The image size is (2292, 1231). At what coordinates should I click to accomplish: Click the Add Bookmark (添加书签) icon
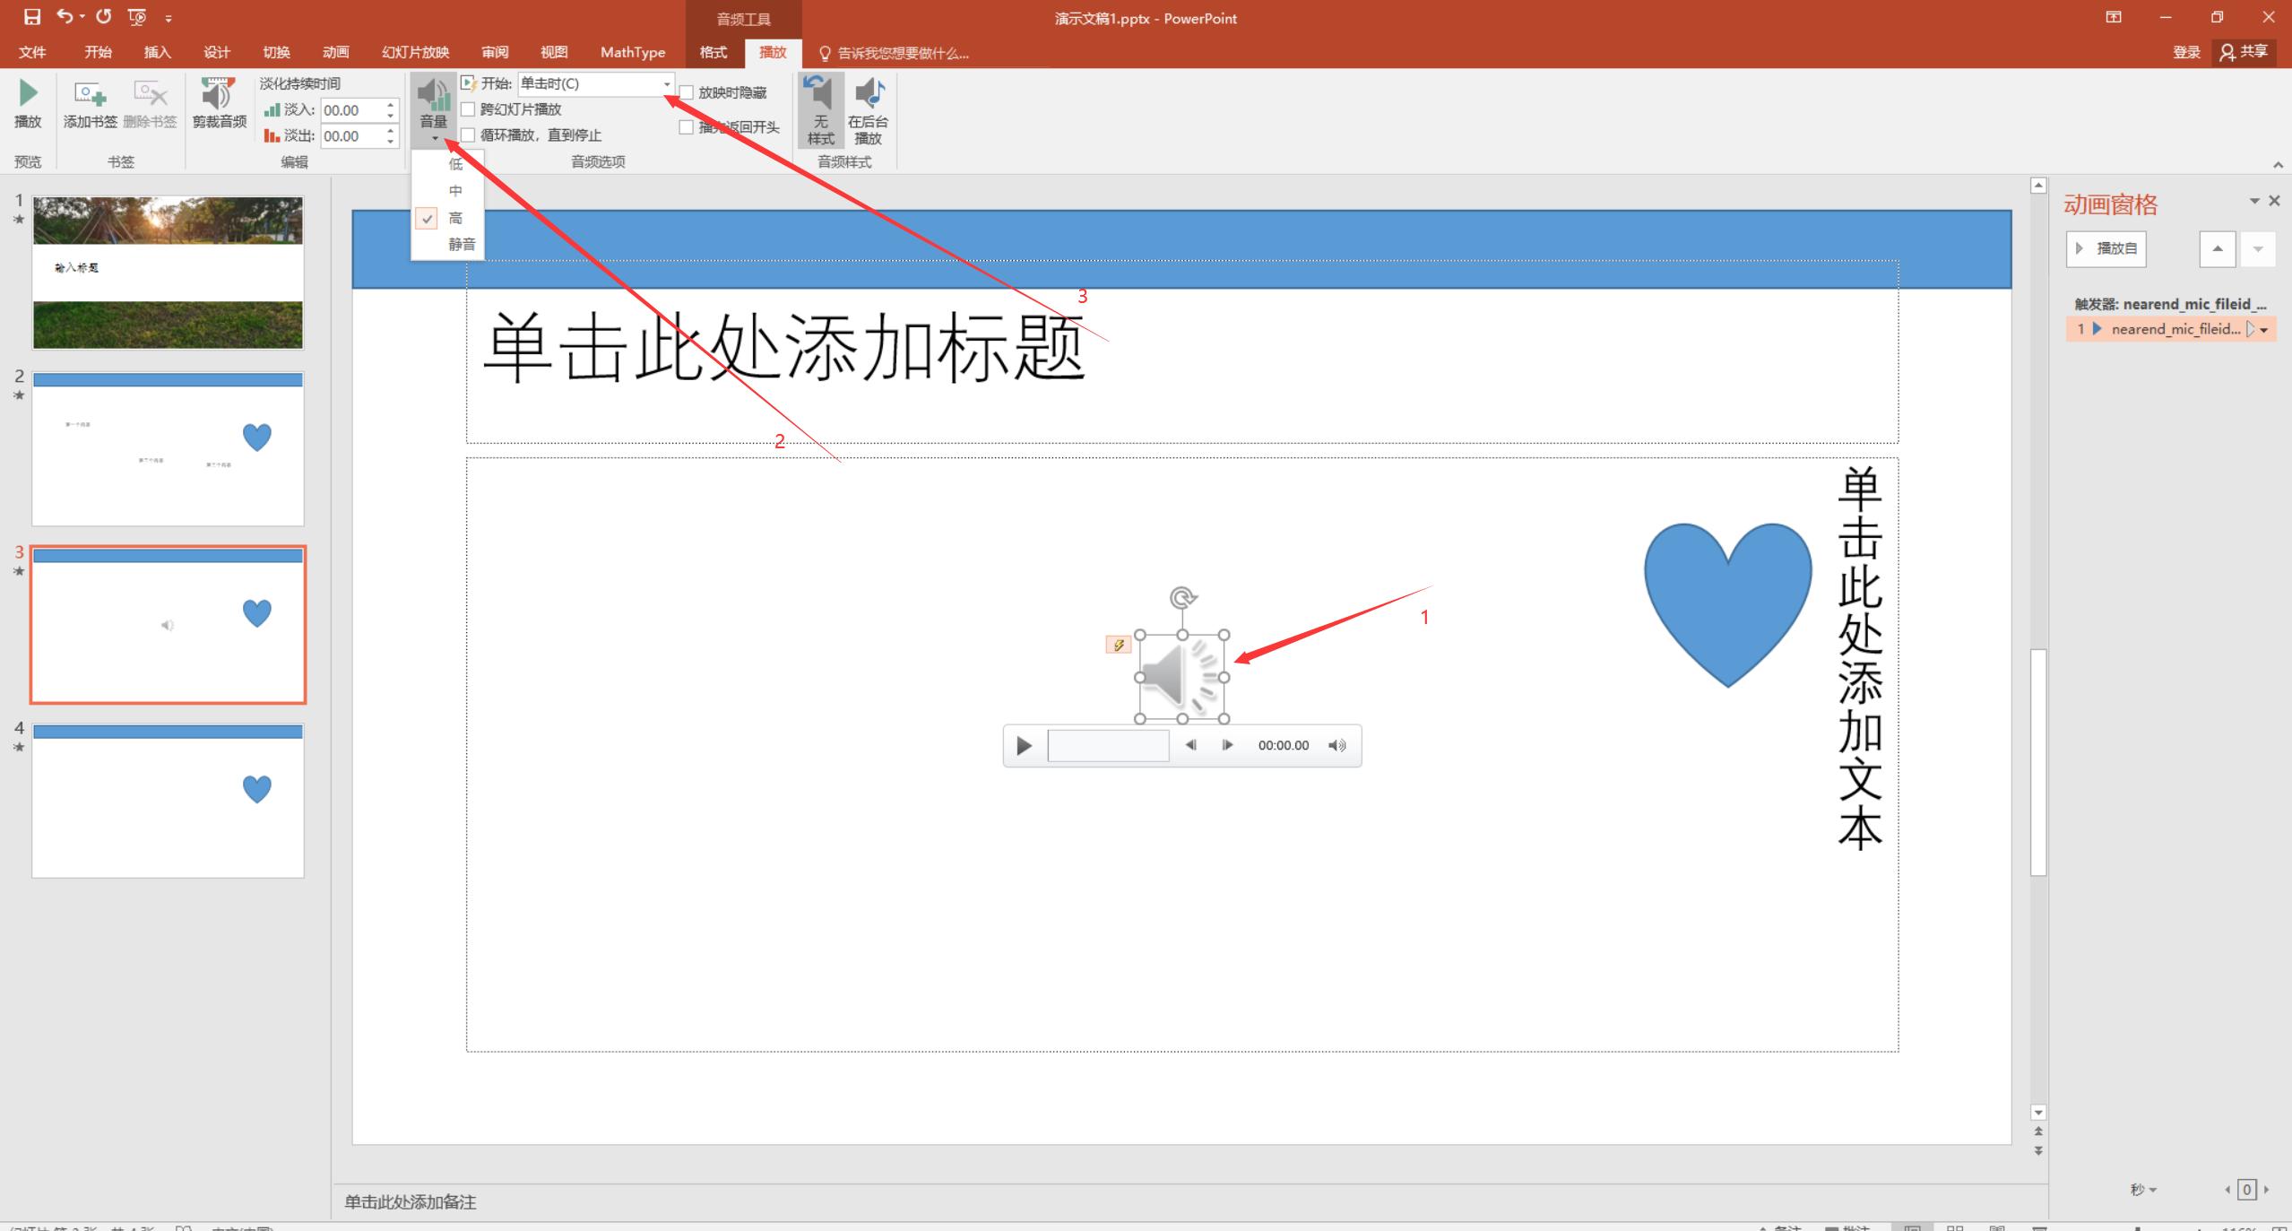click(x=90, y=94)
